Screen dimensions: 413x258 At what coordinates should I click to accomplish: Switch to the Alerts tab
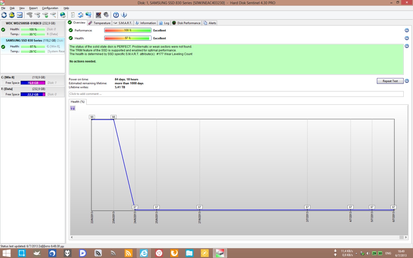point(210,23)
